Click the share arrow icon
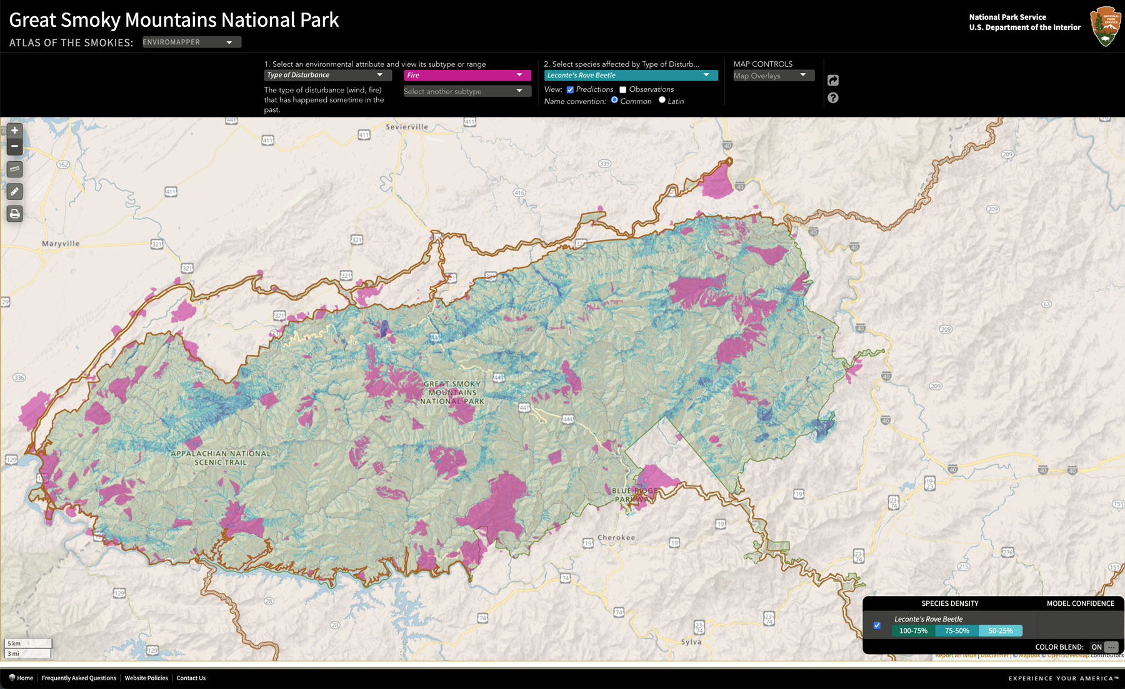1125x689 pixels. click(832, 80)
